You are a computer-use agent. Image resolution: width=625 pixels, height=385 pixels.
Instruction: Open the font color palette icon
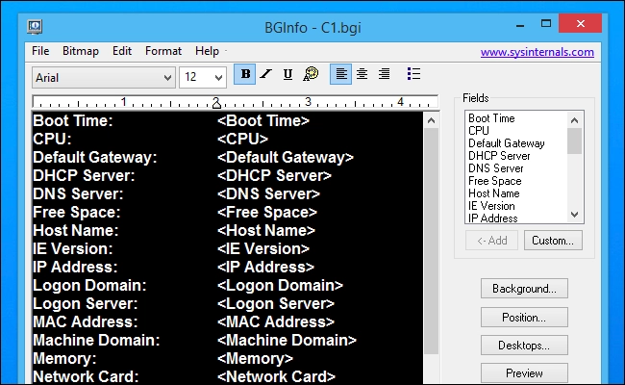tap(311, 74)
